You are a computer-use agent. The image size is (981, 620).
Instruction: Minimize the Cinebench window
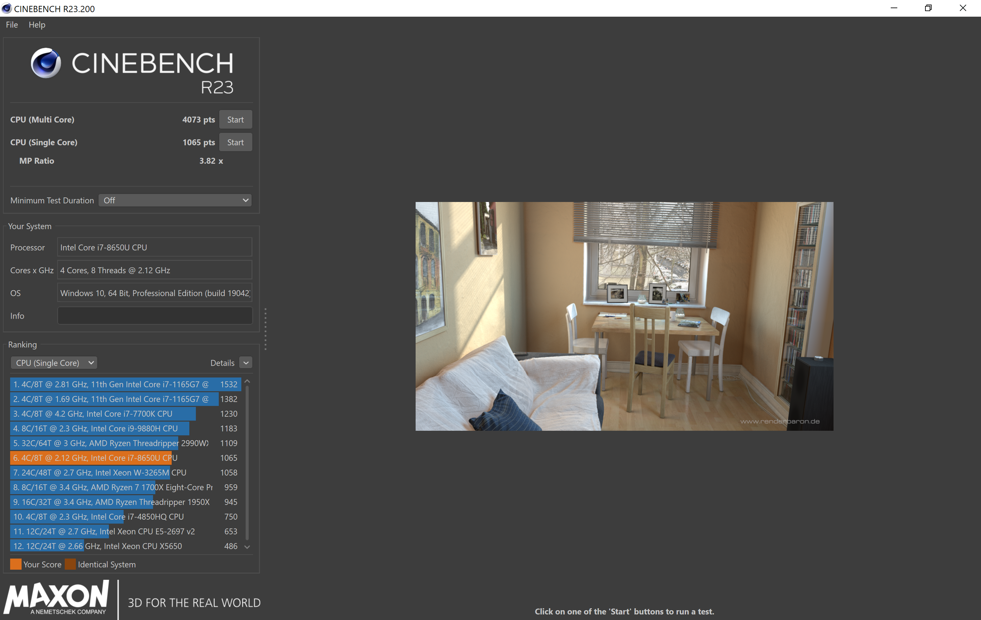894,8
